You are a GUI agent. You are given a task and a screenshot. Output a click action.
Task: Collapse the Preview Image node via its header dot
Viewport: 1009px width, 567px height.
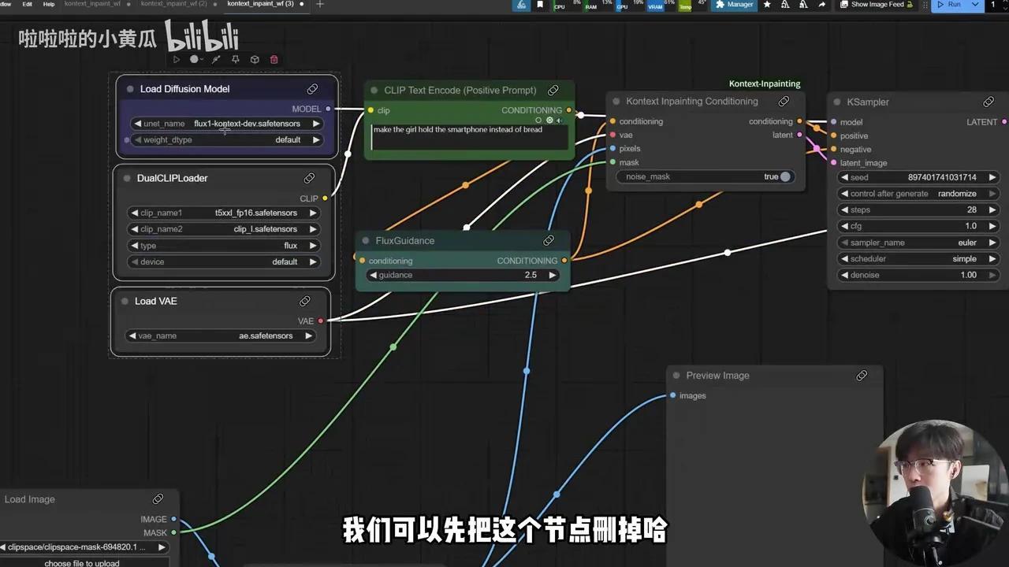pyautogui.click(x=676, y=376)
